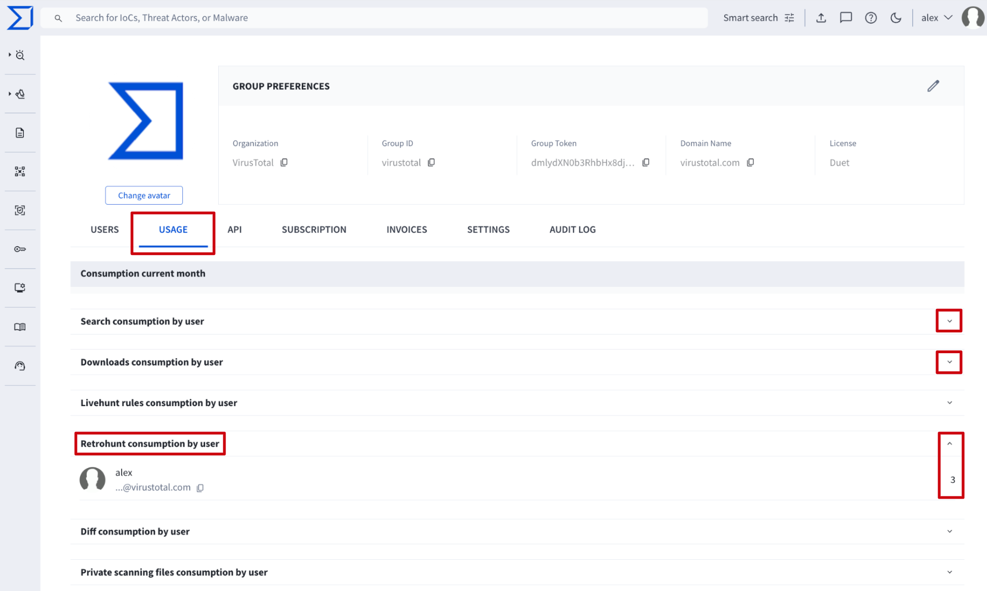This screenshot has height=591, width=987.
Task: Open the graph nodes sidebar icon
Action: coord(20,171)
